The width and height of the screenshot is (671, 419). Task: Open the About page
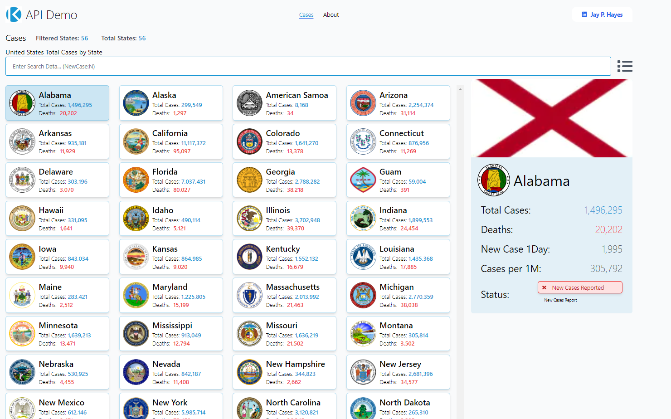[331, 15]
